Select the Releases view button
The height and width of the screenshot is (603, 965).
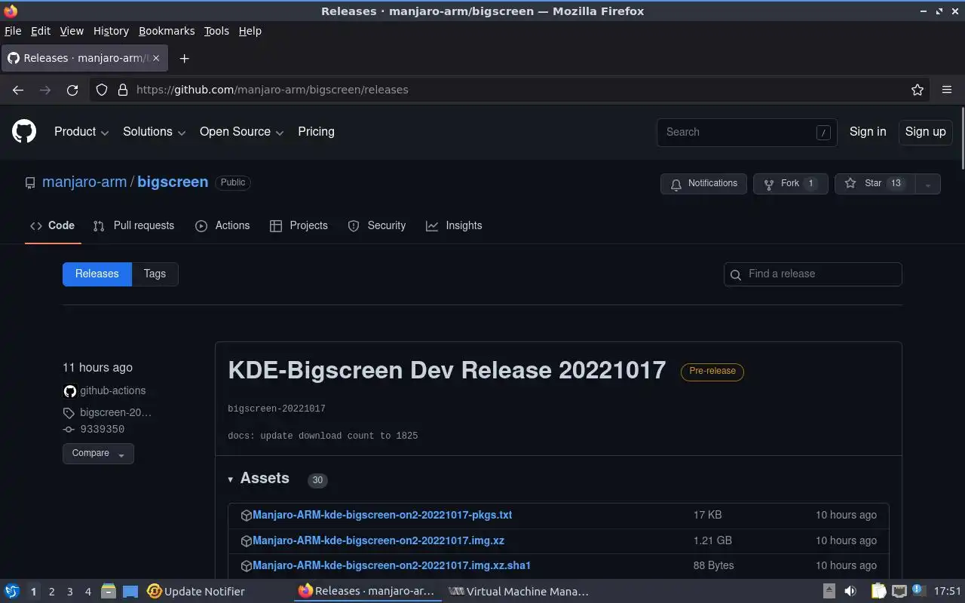pyautogui.click(x=97, y=274)
